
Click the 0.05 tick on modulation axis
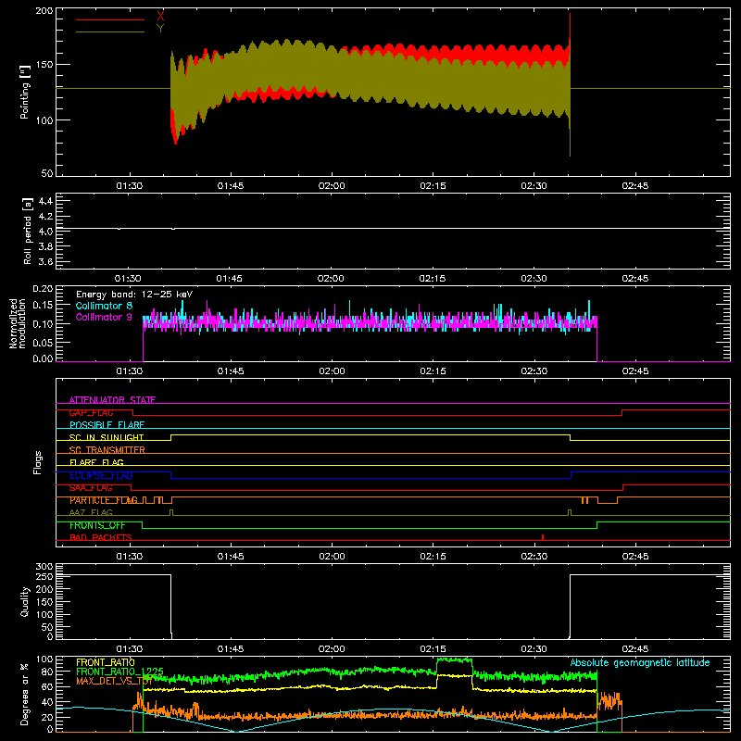pos(43,342)
